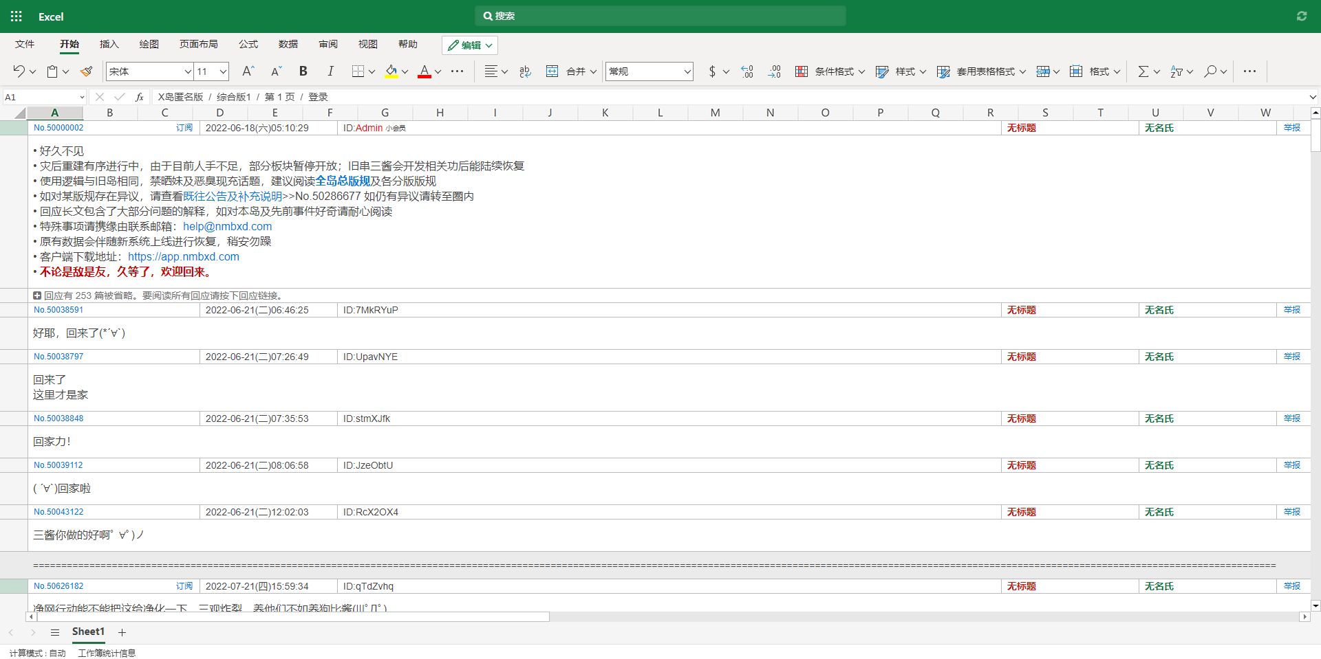The width and height of the screenshot is (1321, 659).
Task: Apply yellow fill color bucket
Action: 391,71
